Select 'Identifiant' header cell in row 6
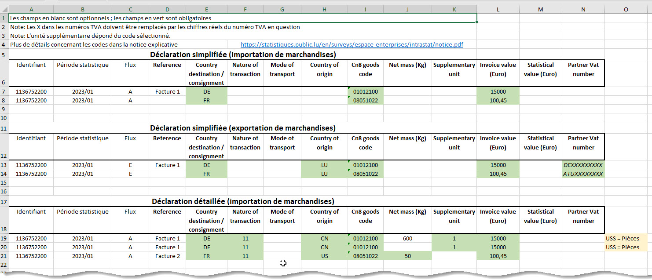 tap(31, 73)
